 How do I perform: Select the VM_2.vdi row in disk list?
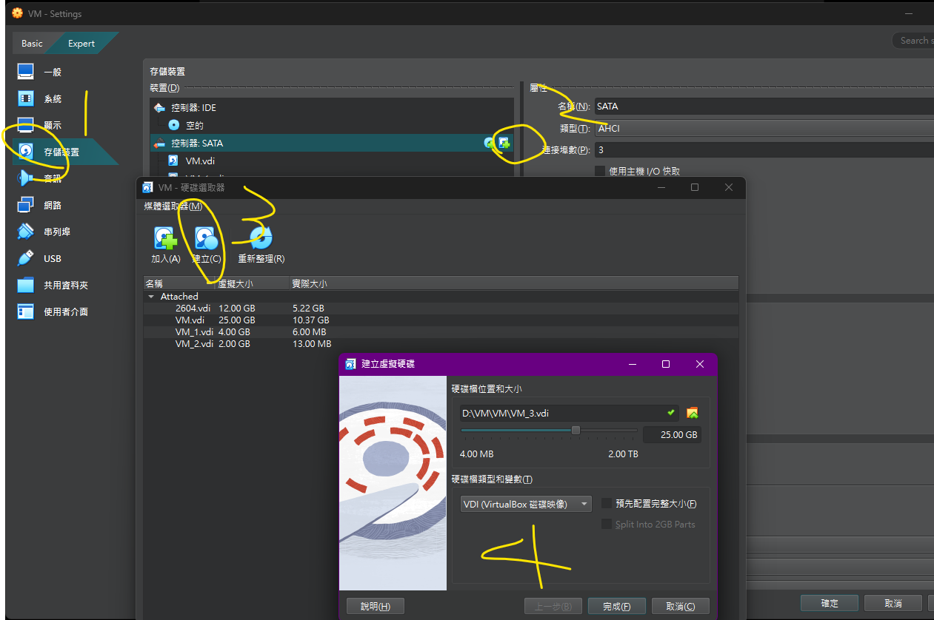tap(441, 343)
